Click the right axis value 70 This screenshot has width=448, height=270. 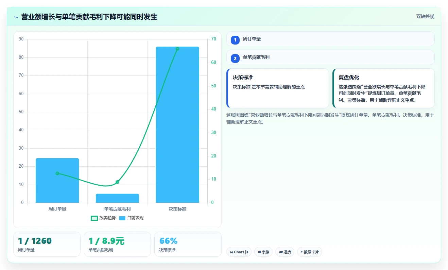coord(213,39)
